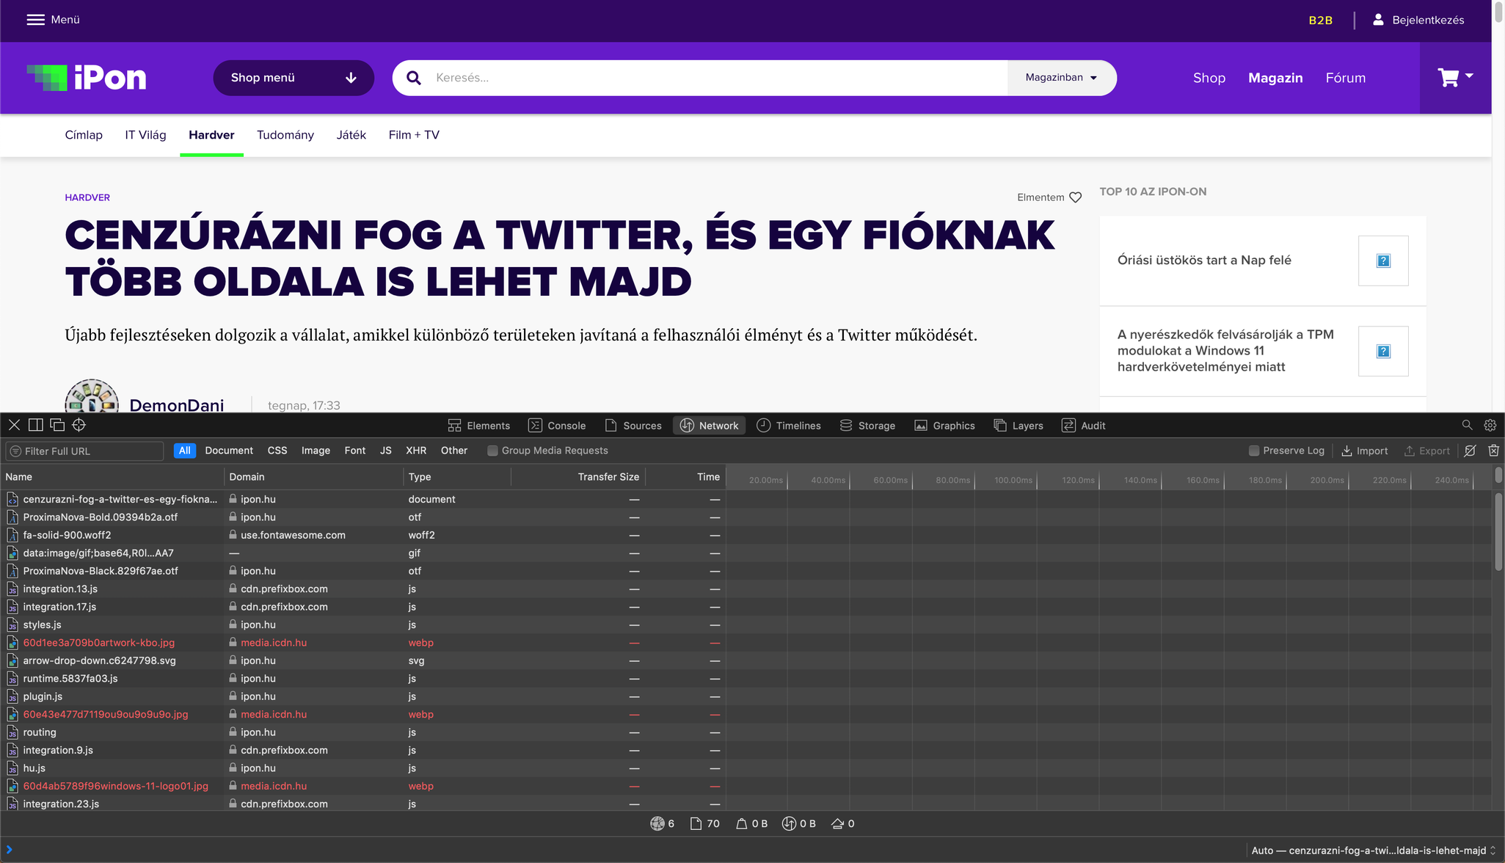Start element selection crosshair tool
The width and height of the screenshot is (1505, 863).
[79, 425]
